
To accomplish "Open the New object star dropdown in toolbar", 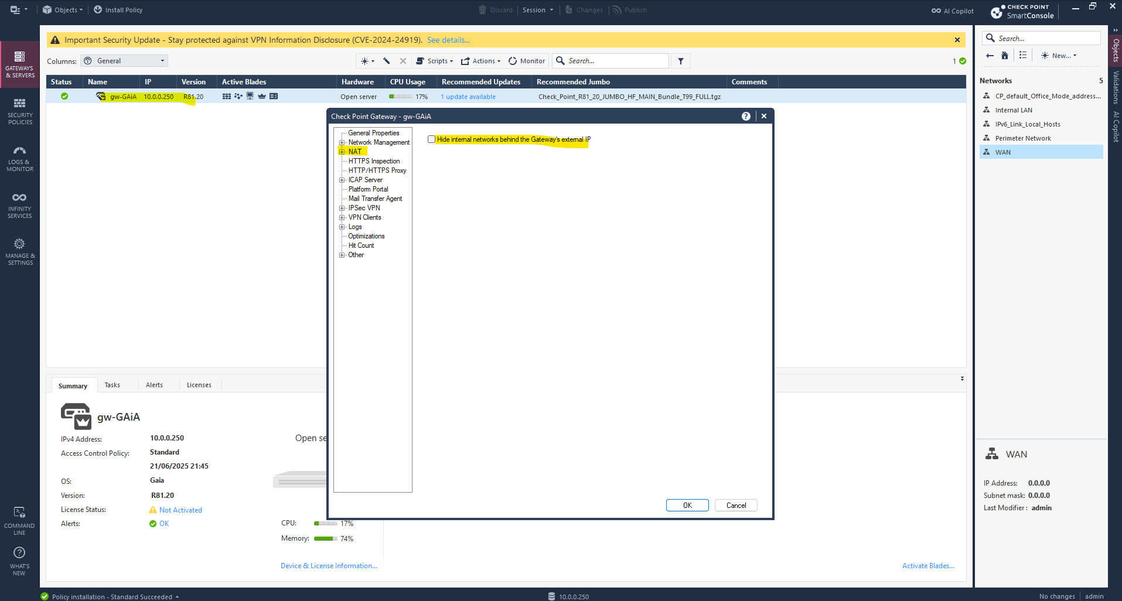I will (367, 61).
